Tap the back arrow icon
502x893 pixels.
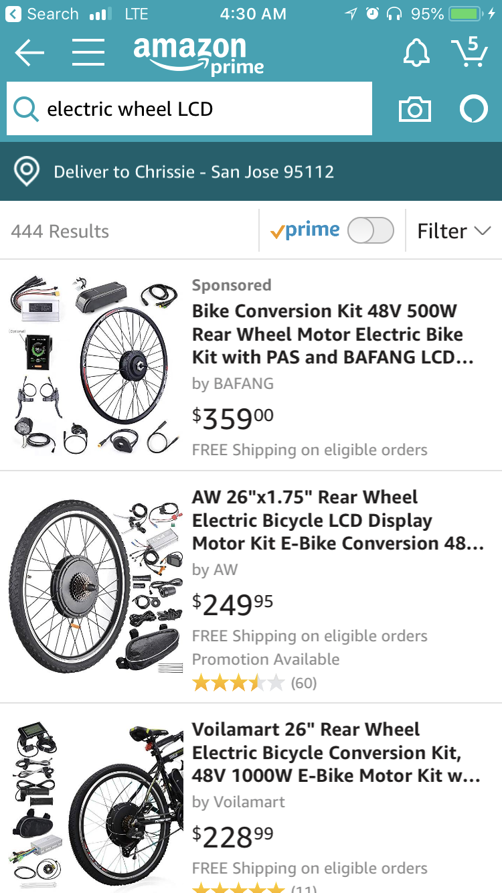29,53
